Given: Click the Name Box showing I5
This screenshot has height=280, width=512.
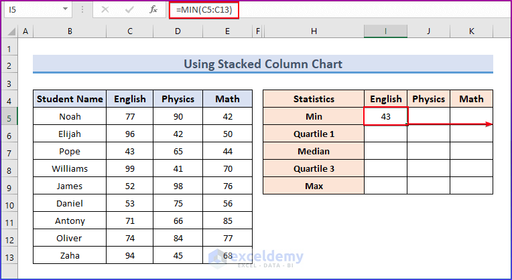Looking at the screenshot, I should pyautogui.click(x=30, y=10).
